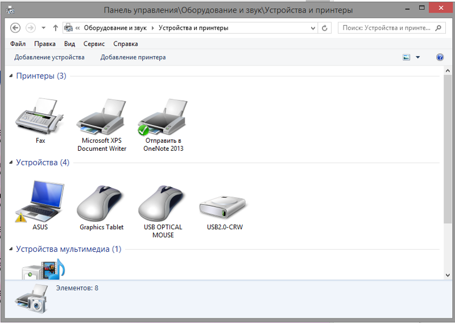Image resolution: width=455 pixels, height=323 pixels.
Task: Collapse the Устройства мультимедиа (1) group
Action: click(11, 249)
